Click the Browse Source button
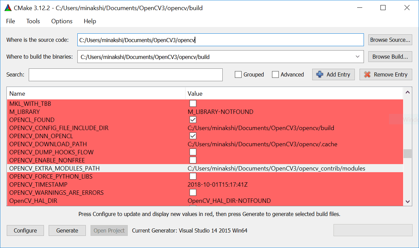The image size is (419, 248). [x=390, y=40]
